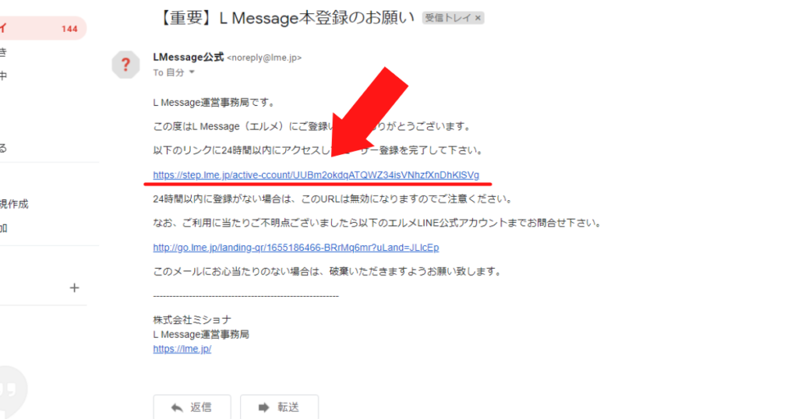Remove the 受信トレイ label with its x
Image resolution: width=798 pixels, height=419 pixels.
coord(478,18)
